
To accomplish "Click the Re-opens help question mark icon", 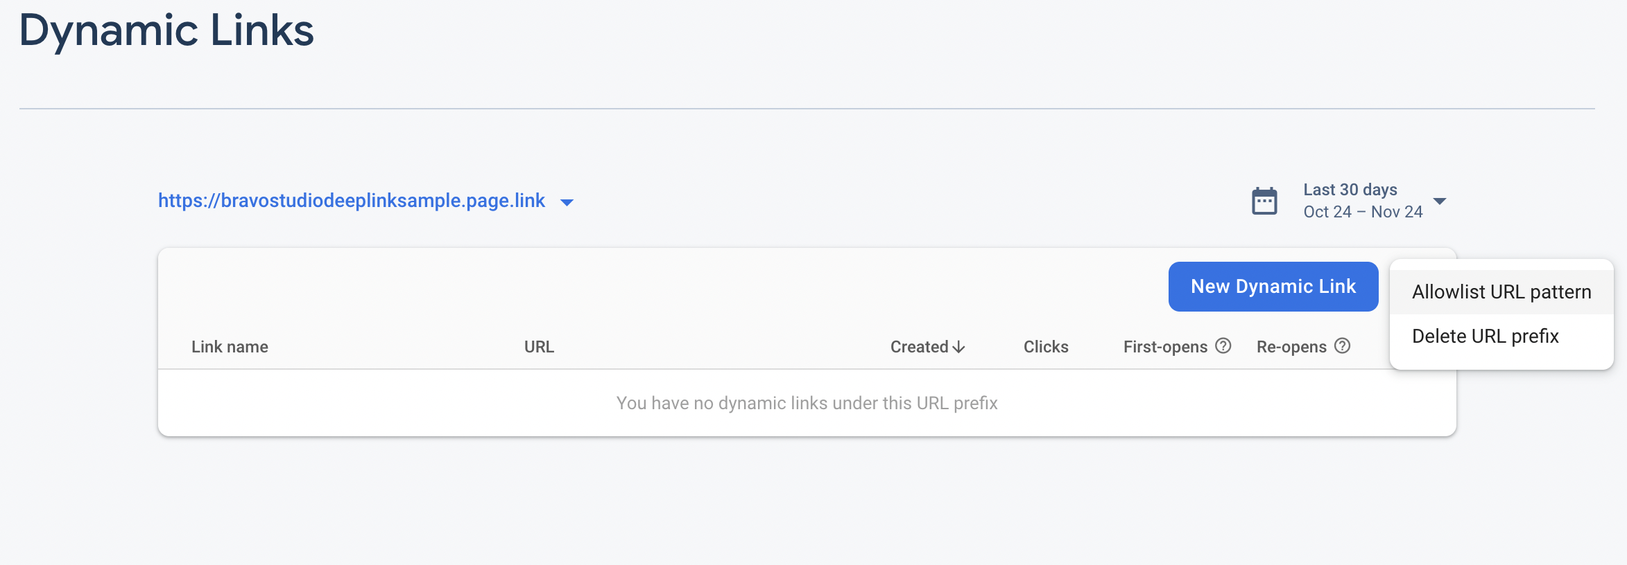I will pyautogui.click(x=1342, y=346).
